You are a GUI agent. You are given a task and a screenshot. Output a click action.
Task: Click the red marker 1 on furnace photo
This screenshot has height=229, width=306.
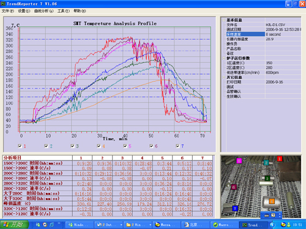coord(280,159)
